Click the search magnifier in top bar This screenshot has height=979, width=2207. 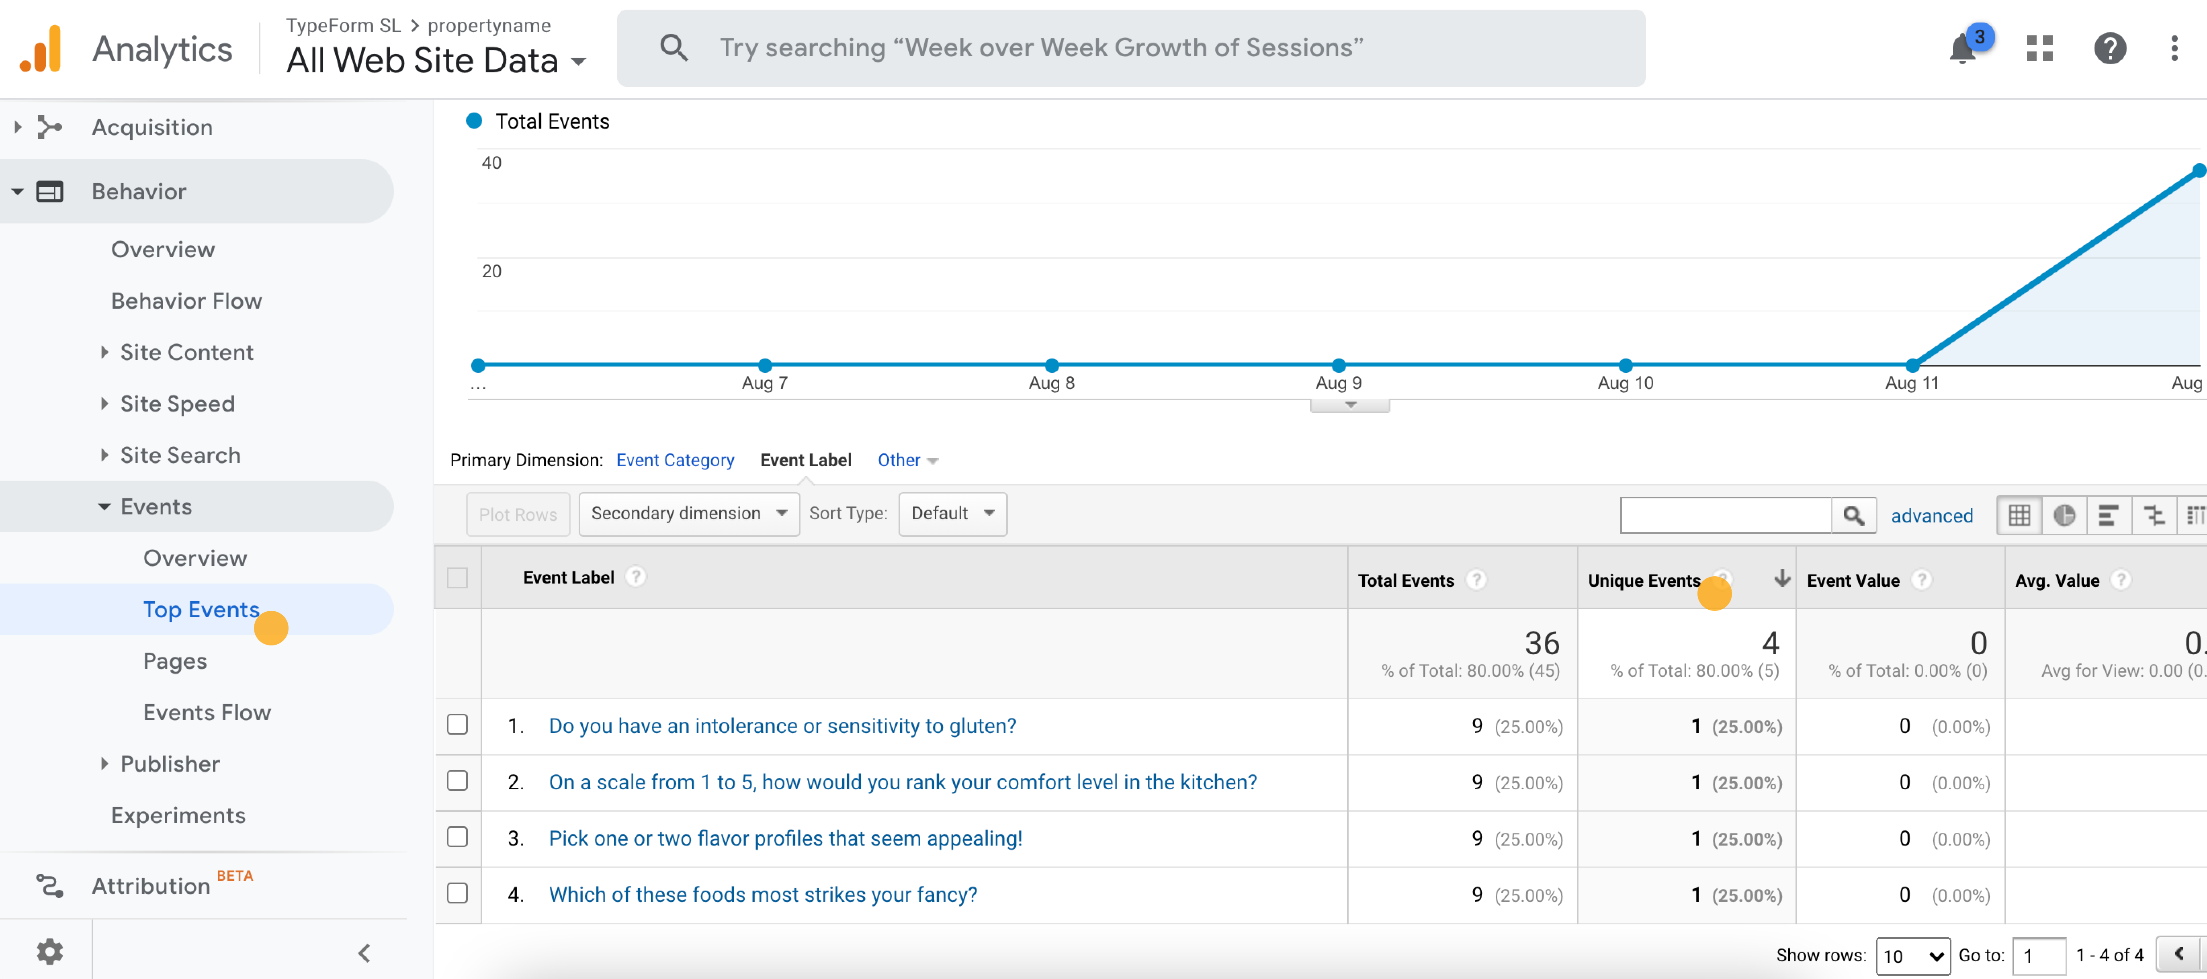(x=674, y=48)
